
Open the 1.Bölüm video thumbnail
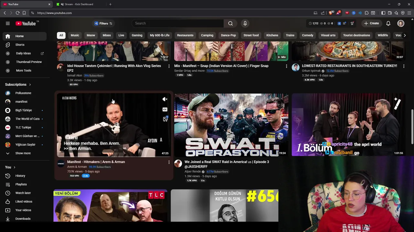click(x=348, y=125)
